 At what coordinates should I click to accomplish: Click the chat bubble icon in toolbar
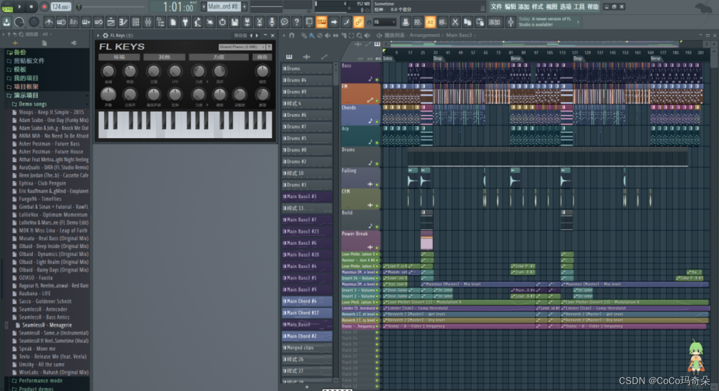(285, 22)
